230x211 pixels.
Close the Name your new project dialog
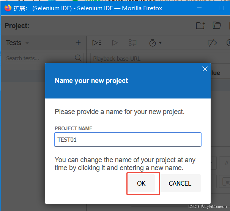coord(205,69)
